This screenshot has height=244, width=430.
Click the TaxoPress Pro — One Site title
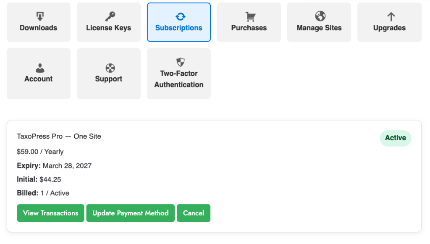click(x=59, y=136)
